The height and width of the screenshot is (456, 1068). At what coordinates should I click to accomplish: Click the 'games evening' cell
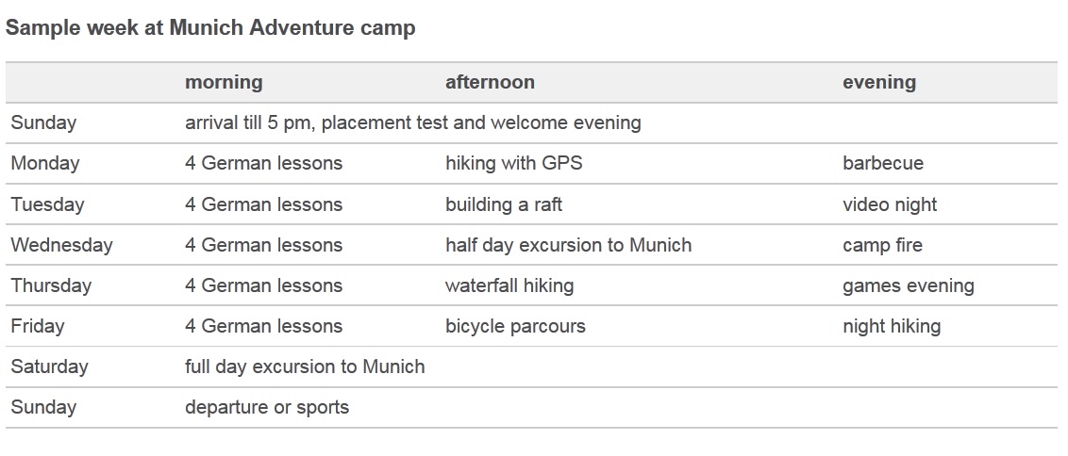click(908, 285)
